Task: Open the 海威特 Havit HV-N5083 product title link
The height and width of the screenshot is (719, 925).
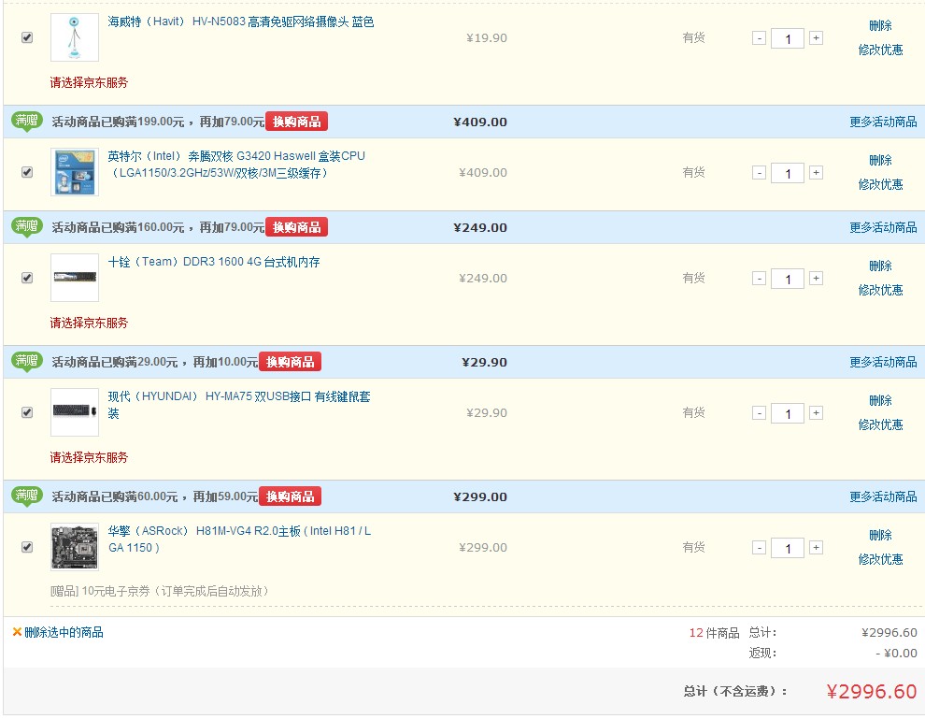Action: (241, 22)
